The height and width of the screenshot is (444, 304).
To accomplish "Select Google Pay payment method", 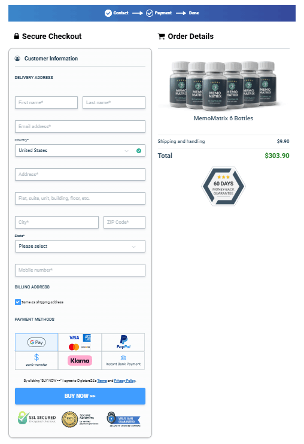I will click(x=37, y=342).
